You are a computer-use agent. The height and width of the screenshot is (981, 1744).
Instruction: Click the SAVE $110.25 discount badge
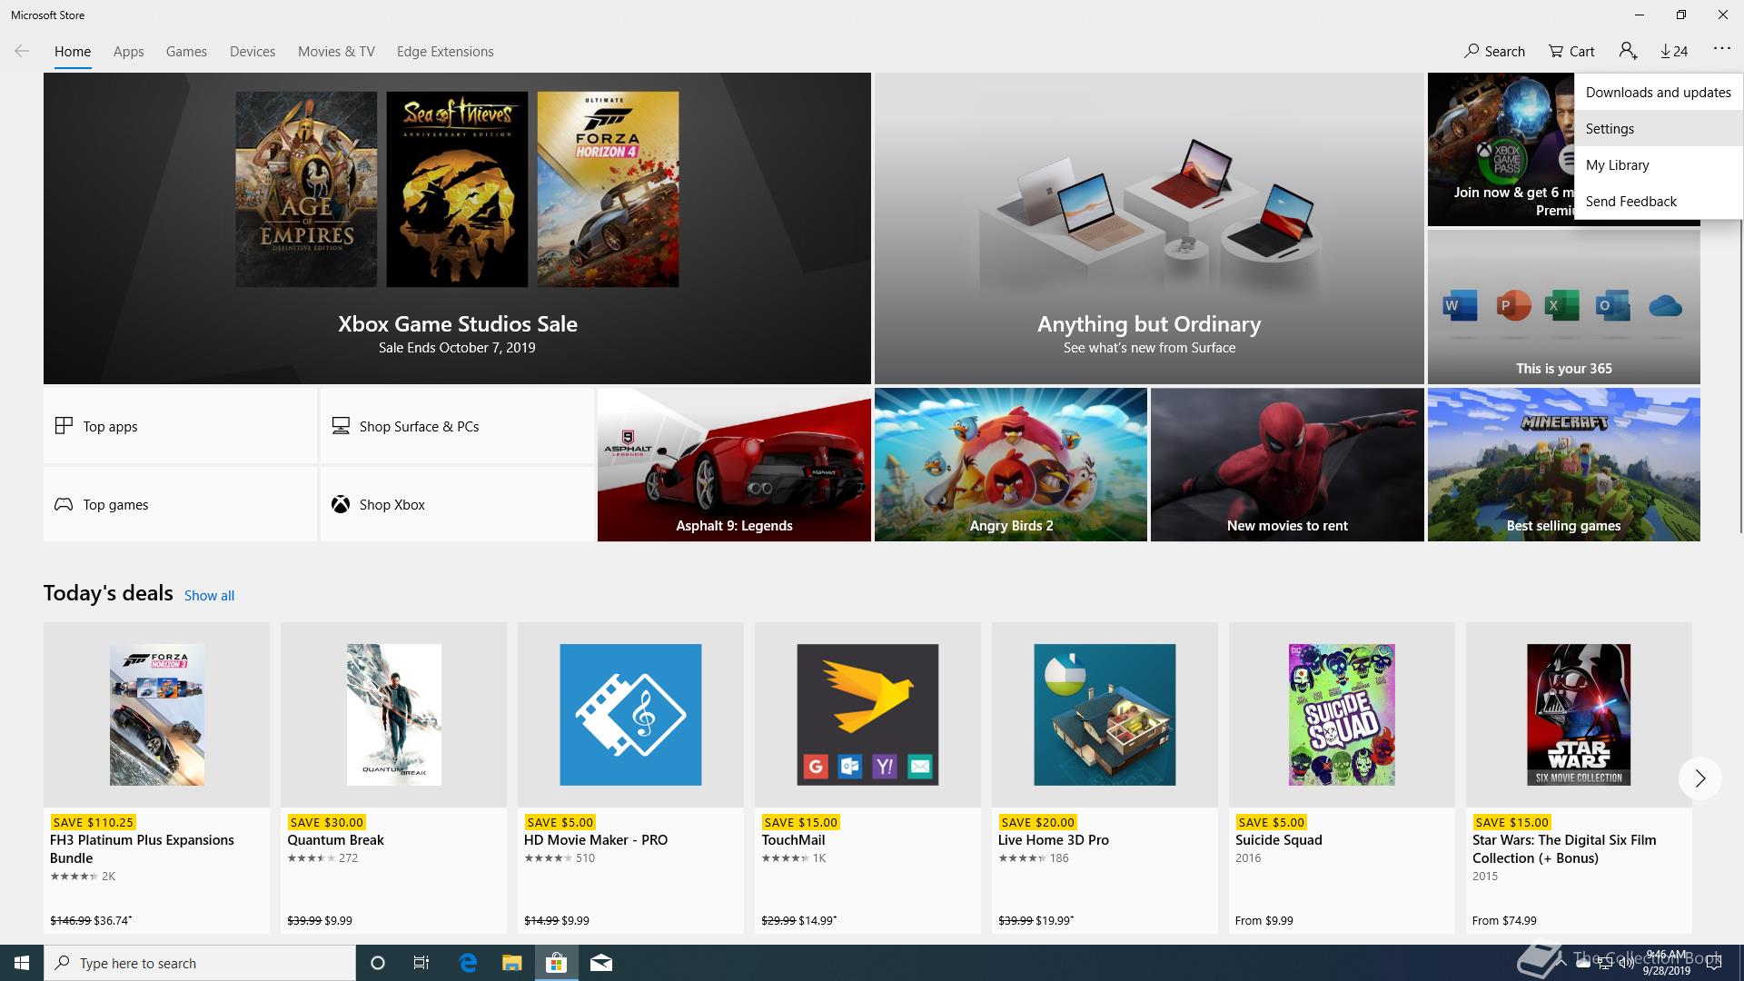pyautogui.click(x=94, y=822)
